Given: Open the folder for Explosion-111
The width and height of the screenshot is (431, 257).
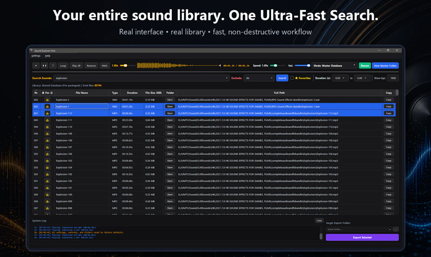Looking at the screenshot, I should tap(170, 120).
